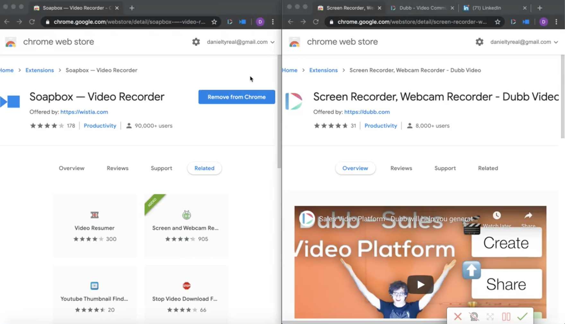Screen dimensions: 565x324
Task: Click Dubb extension icon in right toolbar
Action: tap(513, 22)
